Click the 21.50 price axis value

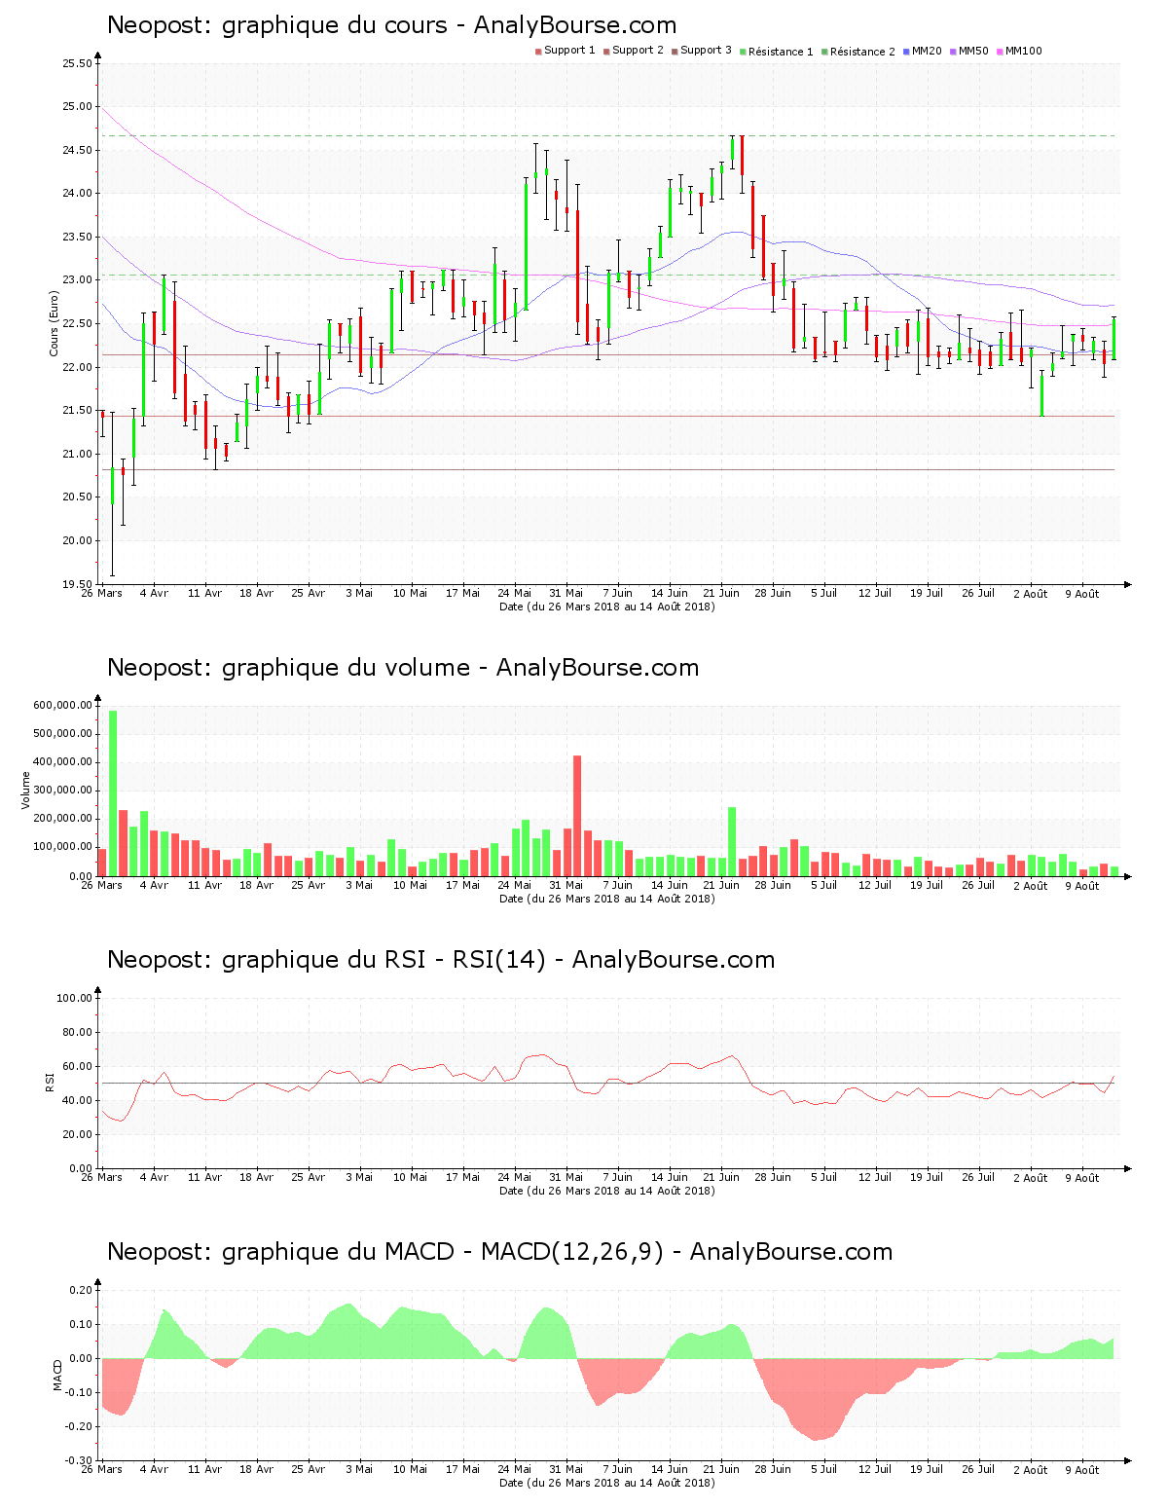click(x=78, y=411)
